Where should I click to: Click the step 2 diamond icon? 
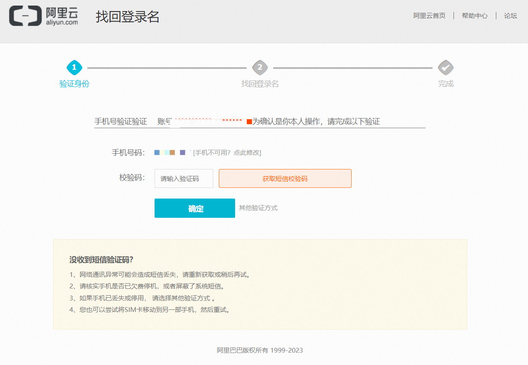[x=260, y=68]
